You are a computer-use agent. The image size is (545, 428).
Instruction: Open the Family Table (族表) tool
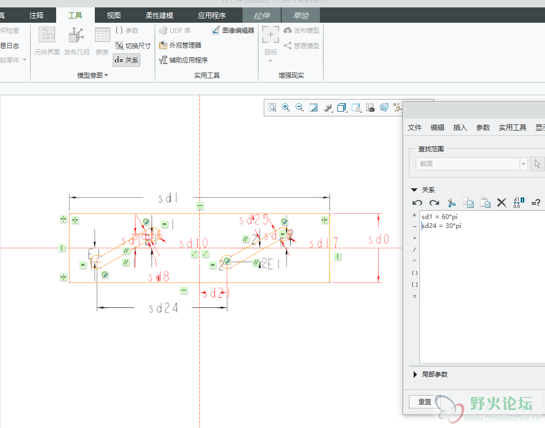[x=102, y=41]
